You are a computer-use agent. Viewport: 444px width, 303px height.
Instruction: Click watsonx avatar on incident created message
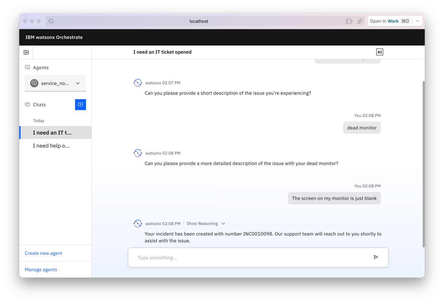[138, 224]
